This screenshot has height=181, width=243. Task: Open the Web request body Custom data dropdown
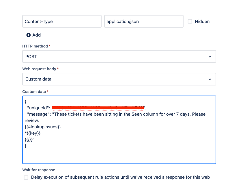[x=119, y=79]
